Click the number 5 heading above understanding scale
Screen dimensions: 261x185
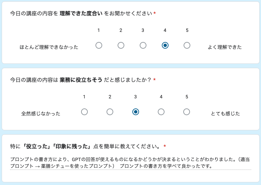click(x=187, y=30)
